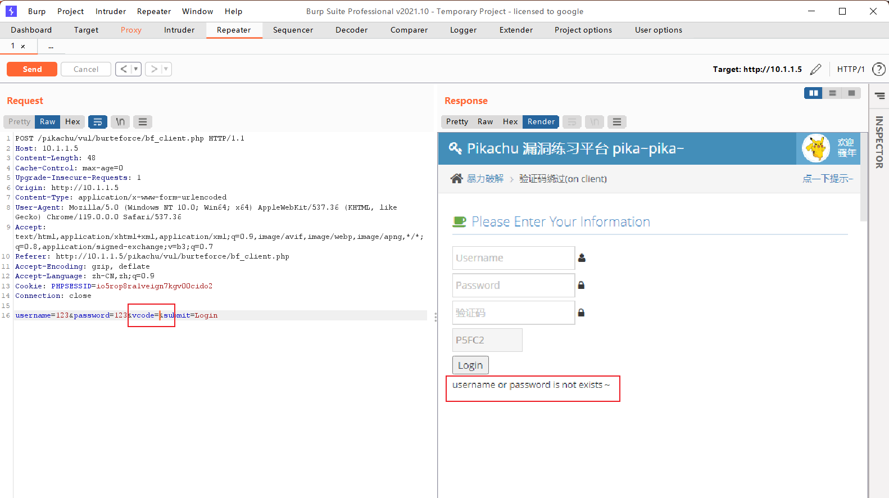
Task: Switch to the Dashboard tab
Action: point(31,30)
